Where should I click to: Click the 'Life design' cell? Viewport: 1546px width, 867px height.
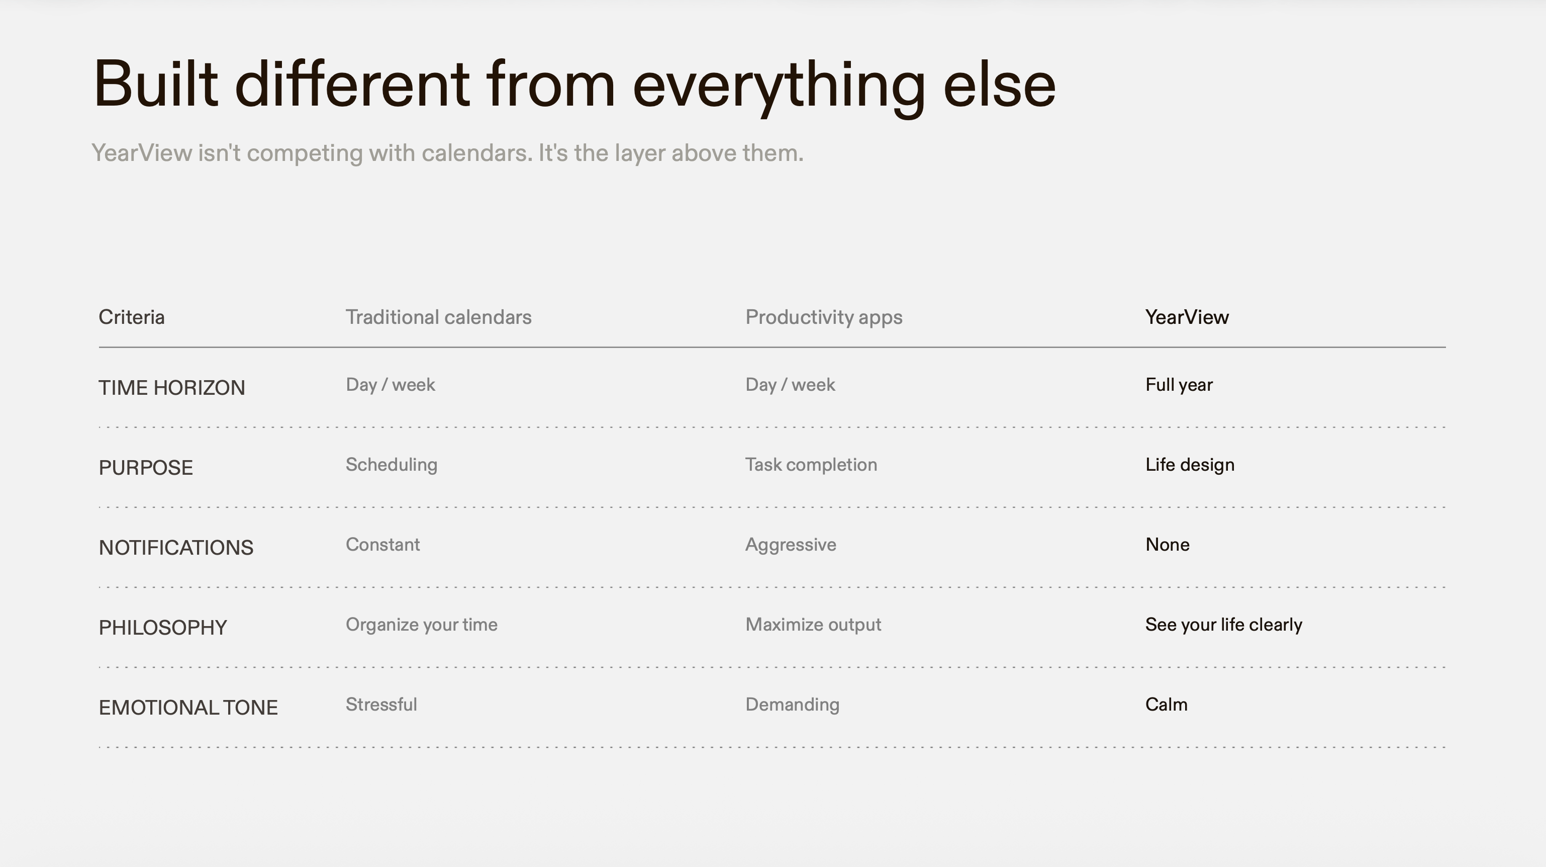pos(1190,465)
